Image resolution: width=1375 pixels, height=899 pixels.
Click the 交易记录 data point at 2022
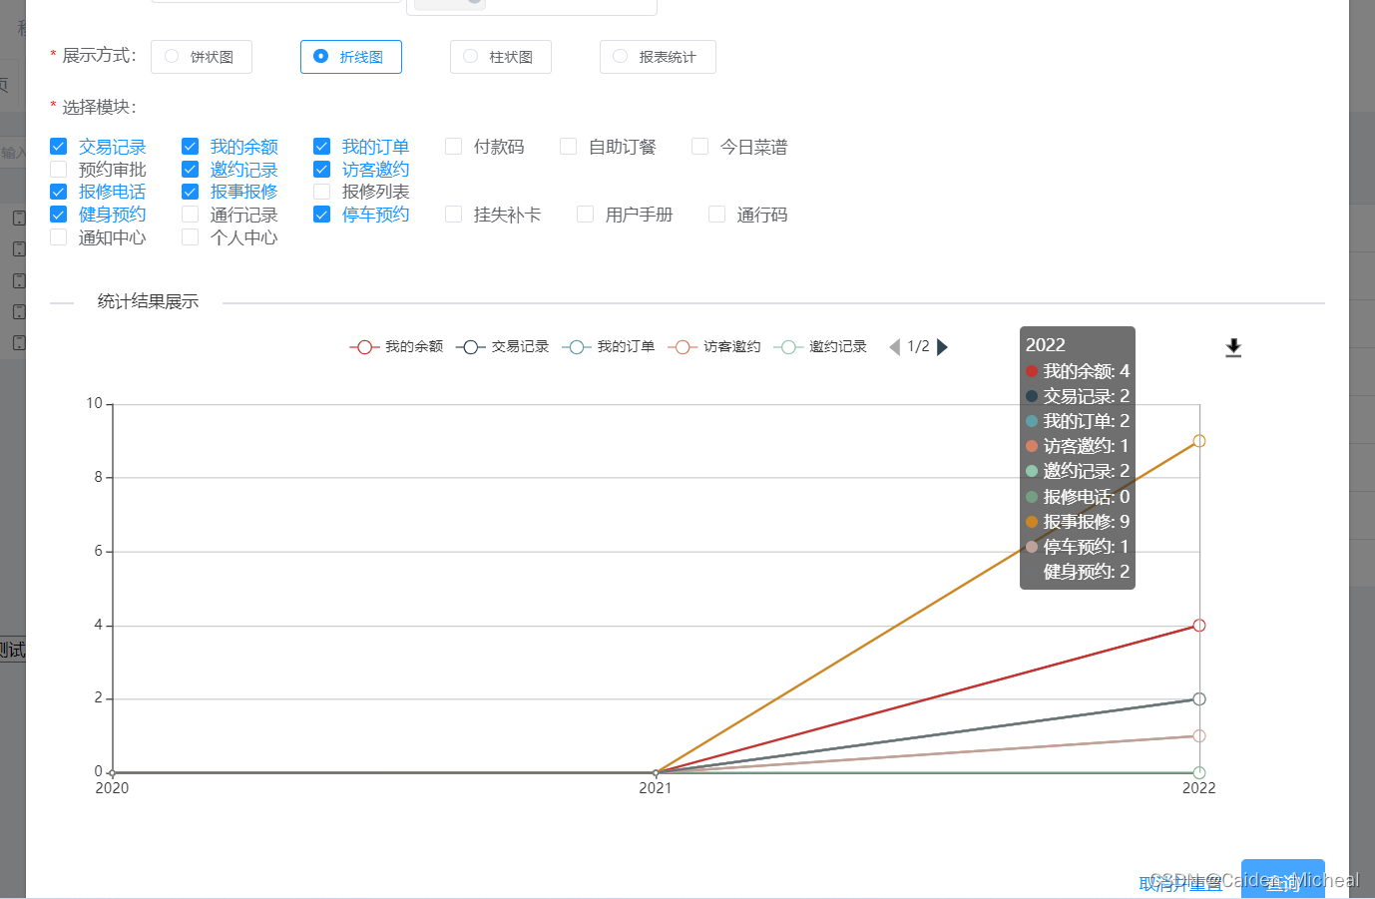(x=1199, y=699)
